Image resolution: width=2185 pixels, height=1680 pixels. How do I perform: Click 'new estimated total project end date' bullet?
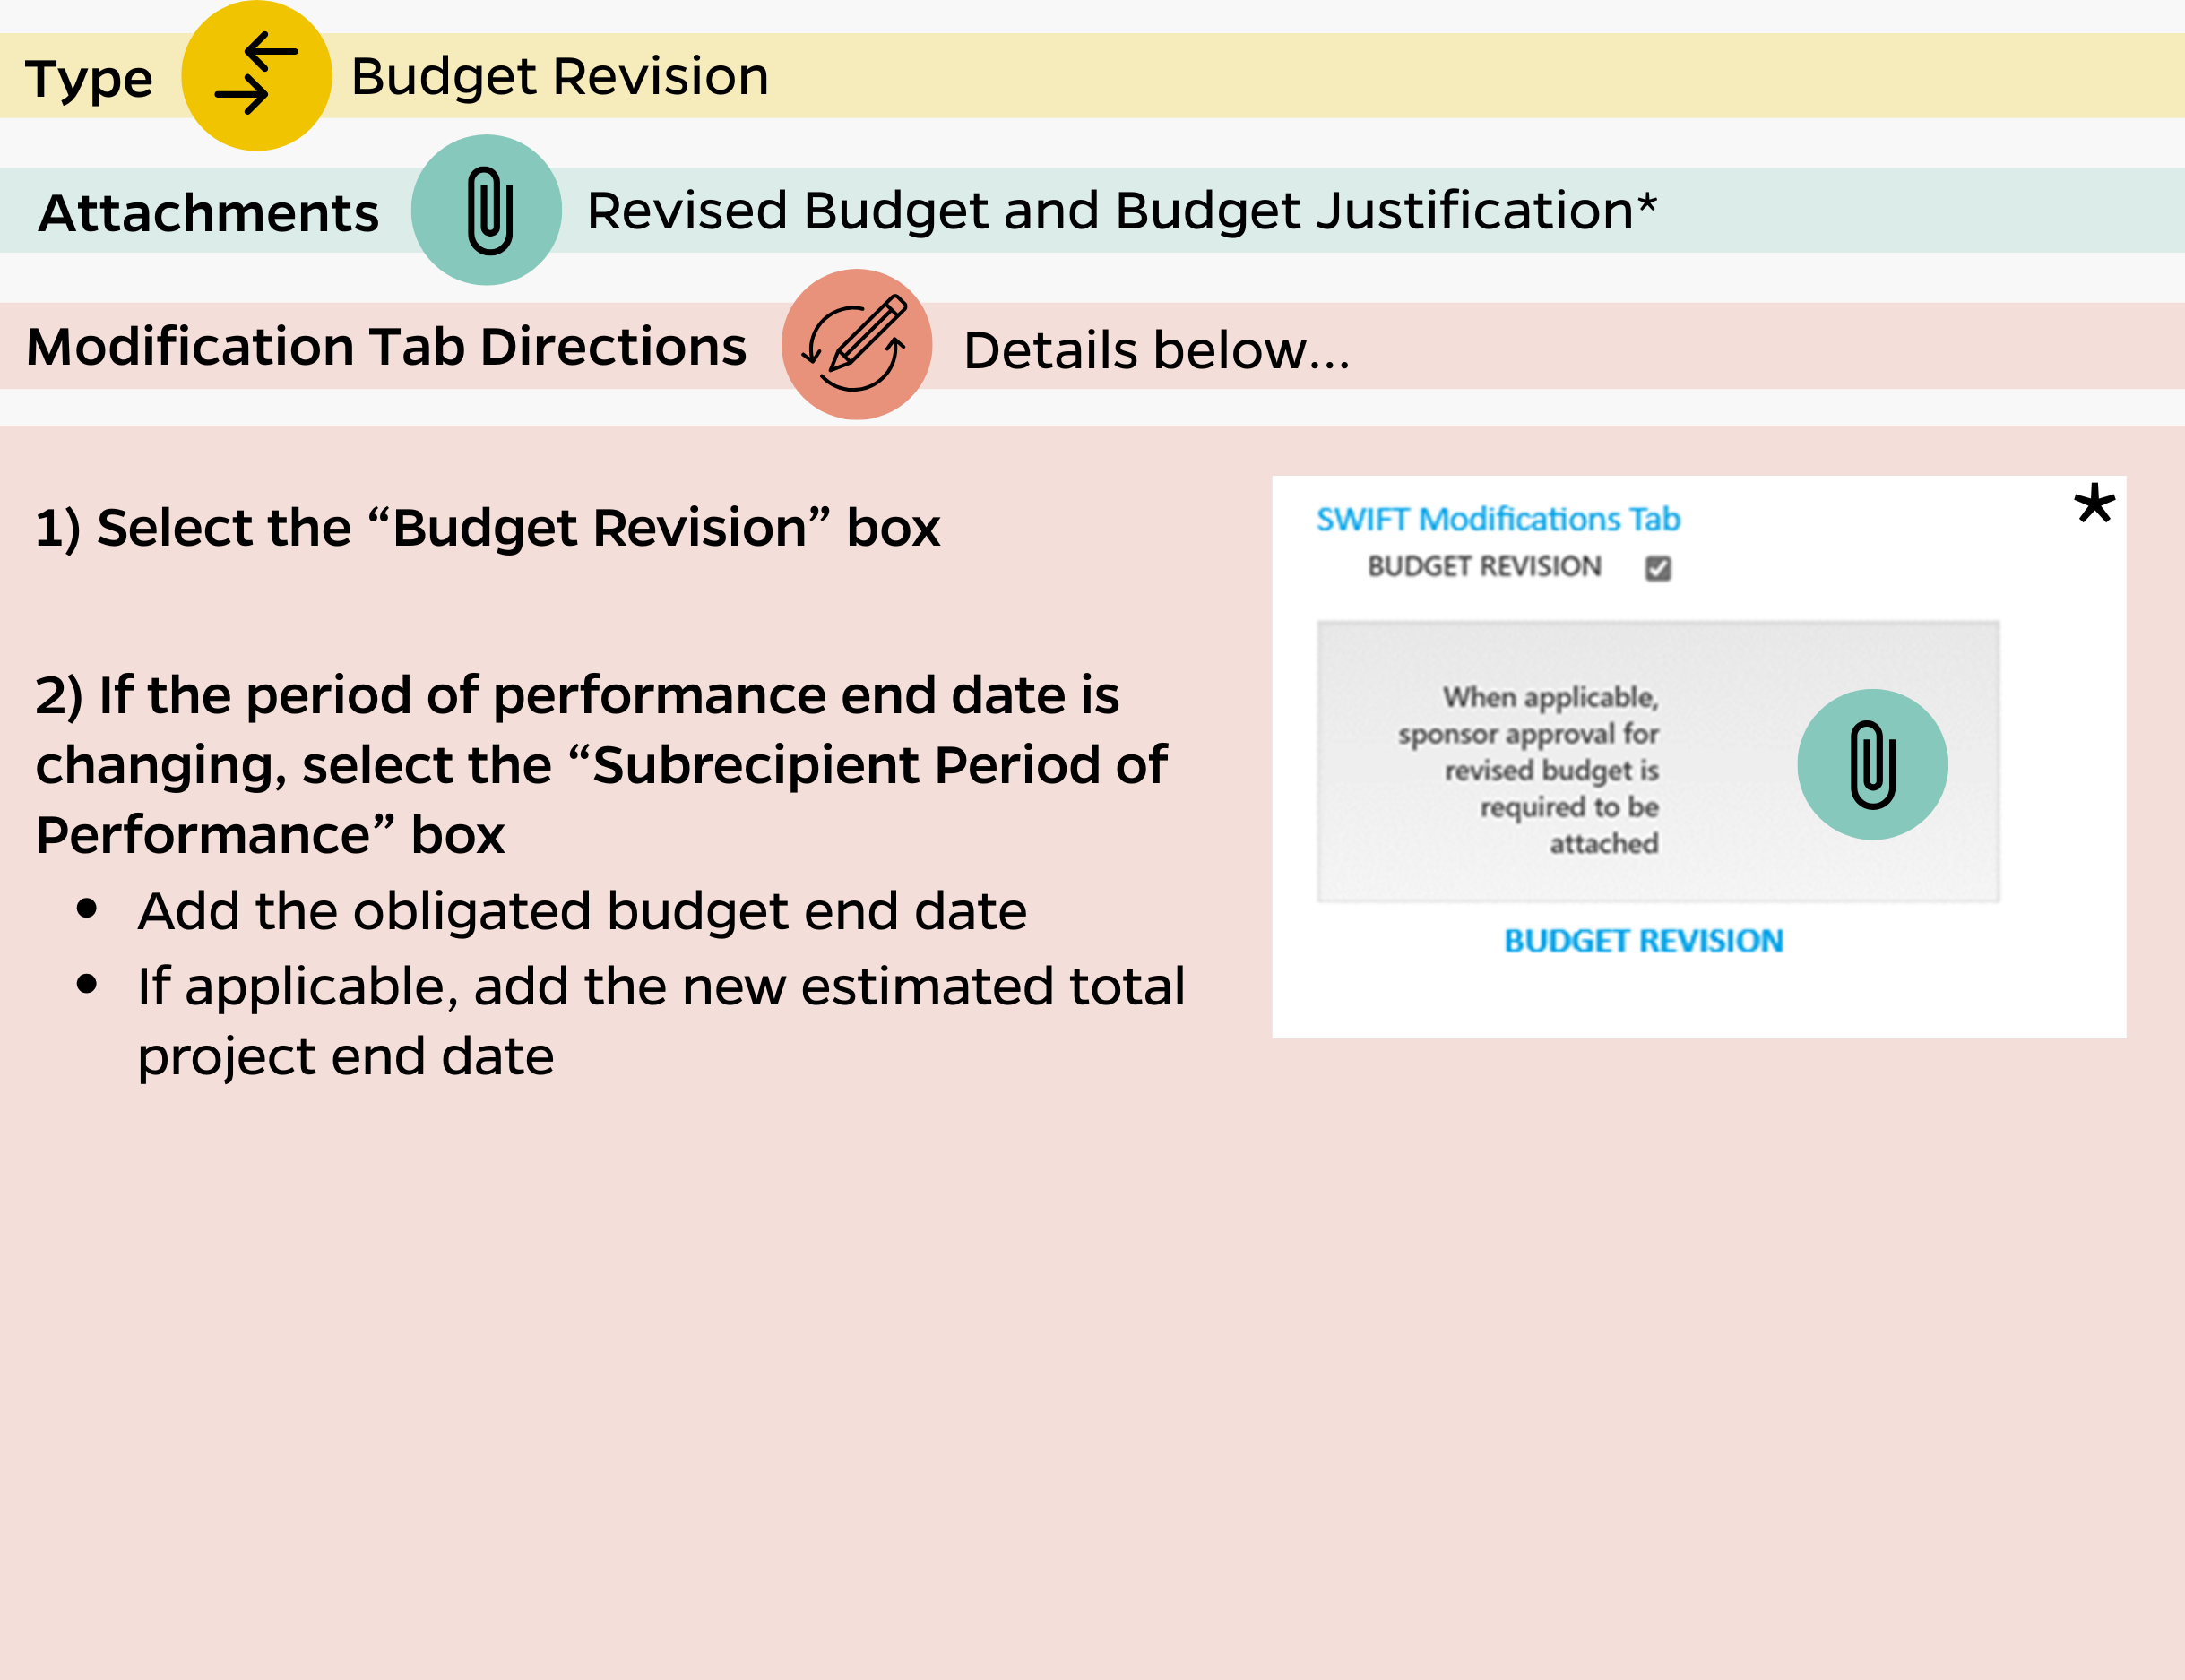[661, 1021]
